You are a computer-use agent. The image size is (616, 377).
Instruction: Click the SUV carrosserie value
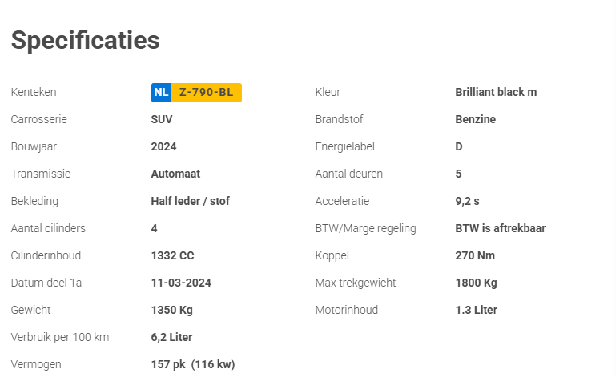(x=162, y=119)
